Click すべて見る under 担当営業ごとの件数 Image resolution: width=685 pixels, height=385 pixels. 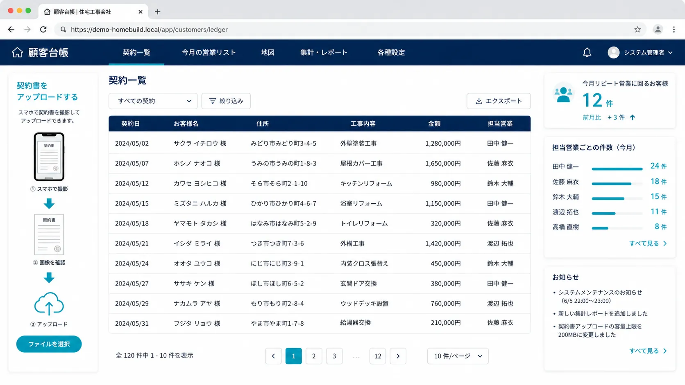[648, 243]
